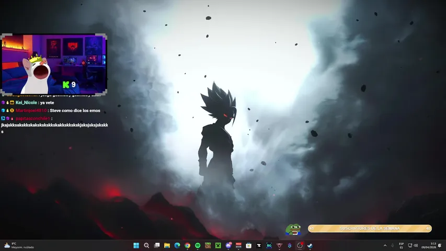The width and height of the screenshot is (446, 251).
Task: Click the Kei_Nicole username in chat
Action: (x=26, y=102)
